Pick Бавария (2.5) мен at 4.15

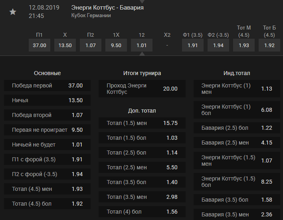coord(237,143)
